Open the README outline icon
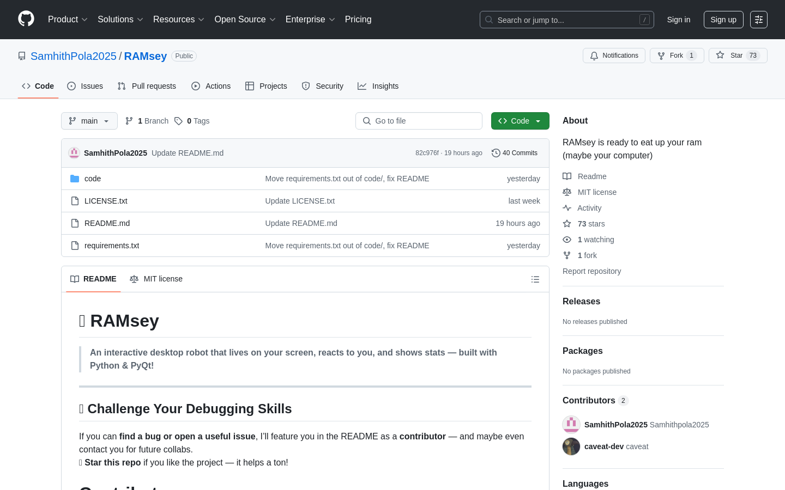 click(x=535, y=279)
